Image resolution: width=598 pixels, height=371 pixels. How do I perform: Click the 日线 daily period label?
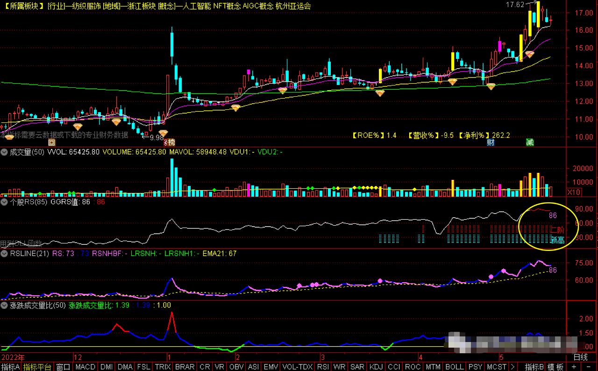pos(580,357)
